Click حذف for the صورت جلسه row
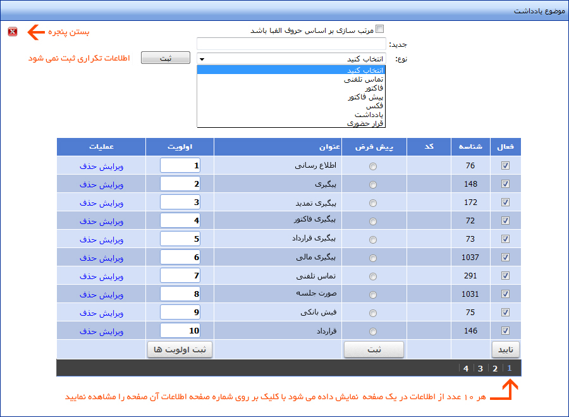The image size is (569, 417). pyautogui.click(x=88, y=295)
